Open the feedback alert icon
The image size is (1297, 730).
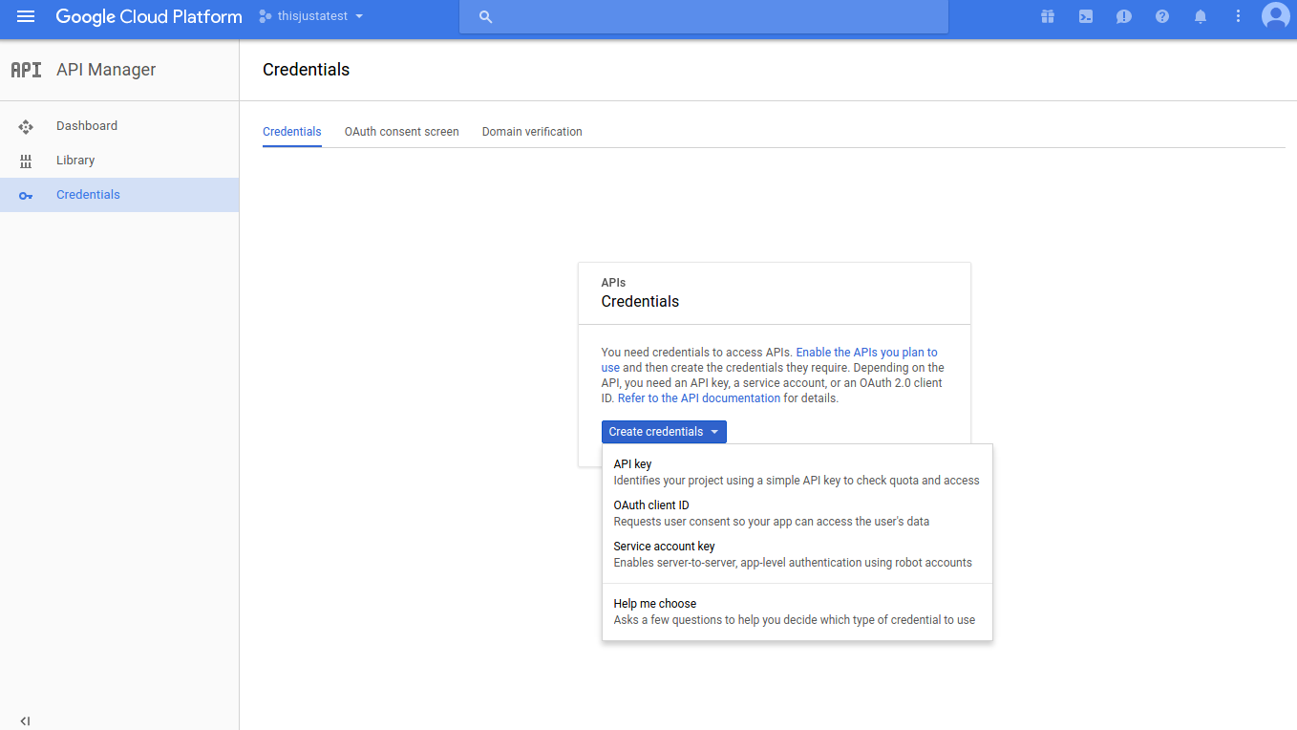(x=1124, y=16)
